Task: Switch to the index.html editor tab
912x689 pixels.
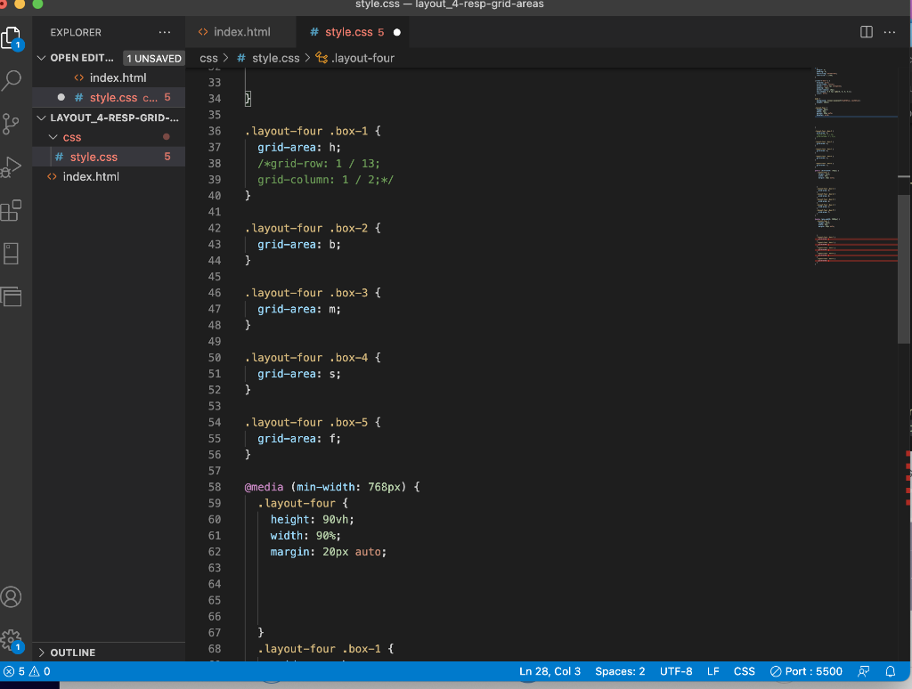Action: coord(240,32)
